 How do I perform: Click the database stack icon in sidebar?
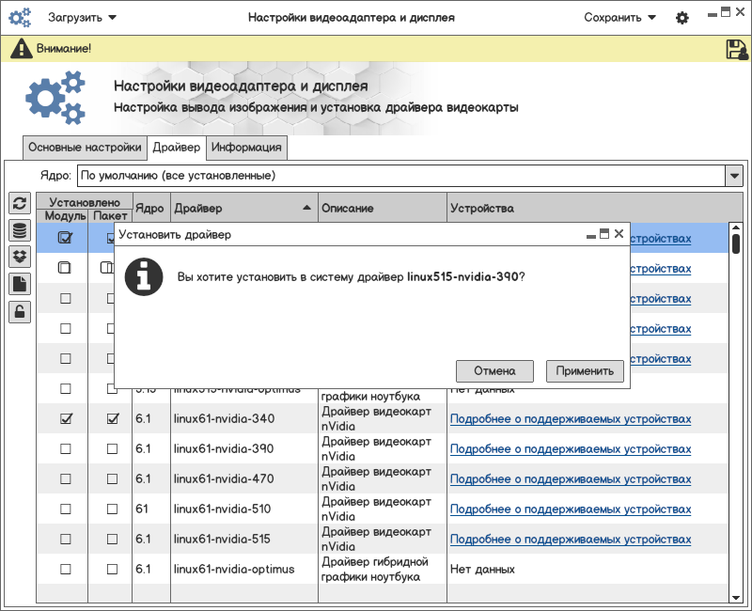click(19, 230)
